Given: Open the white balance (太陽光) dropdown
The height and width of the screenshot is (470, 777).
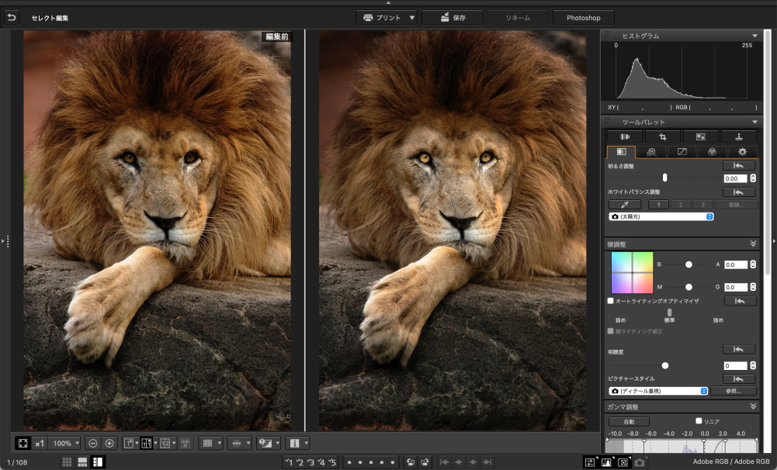Looking at the screenshot, I should pos(661,216).
